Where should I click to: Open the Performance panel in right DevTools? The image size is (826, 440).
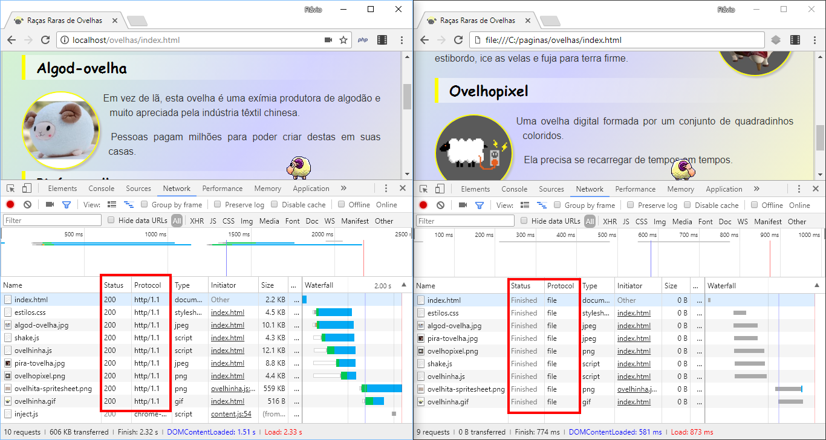click(635, 189)
